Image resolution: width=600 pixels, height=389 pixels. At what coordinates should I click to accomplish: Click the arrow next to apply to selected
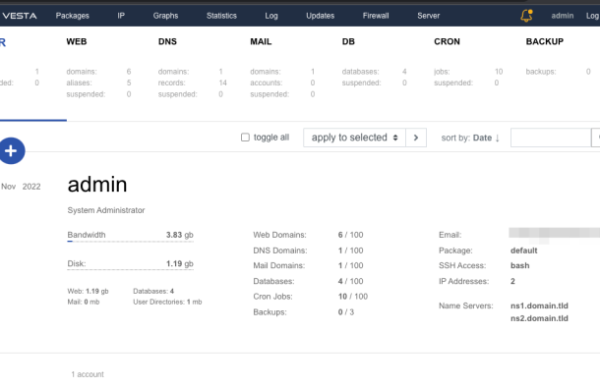(416, 138)
